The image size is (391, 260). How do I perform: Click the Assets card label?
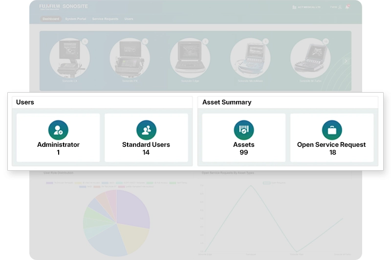[244, 144]
